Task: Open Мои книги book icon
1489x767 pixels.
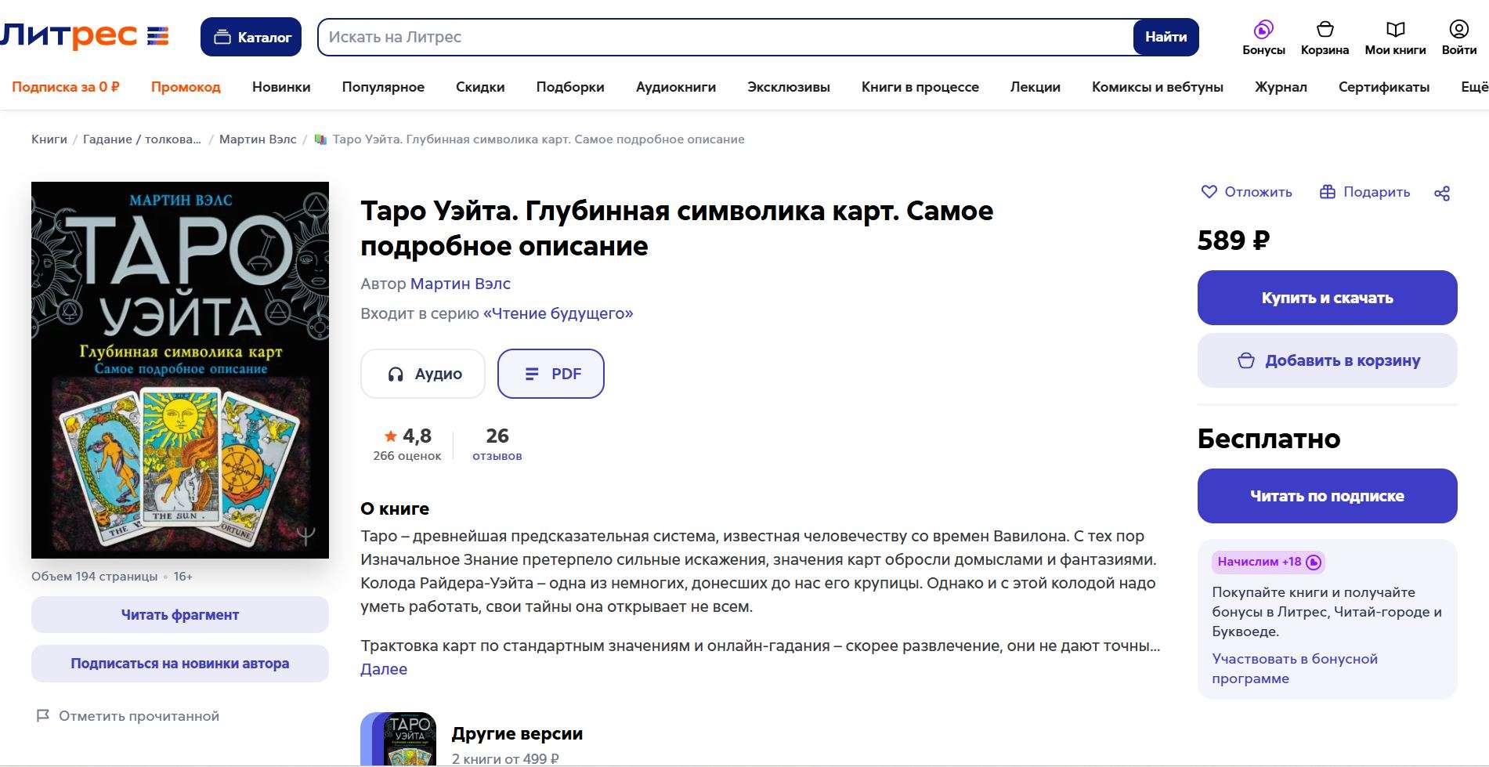Action: [1395, 30]
